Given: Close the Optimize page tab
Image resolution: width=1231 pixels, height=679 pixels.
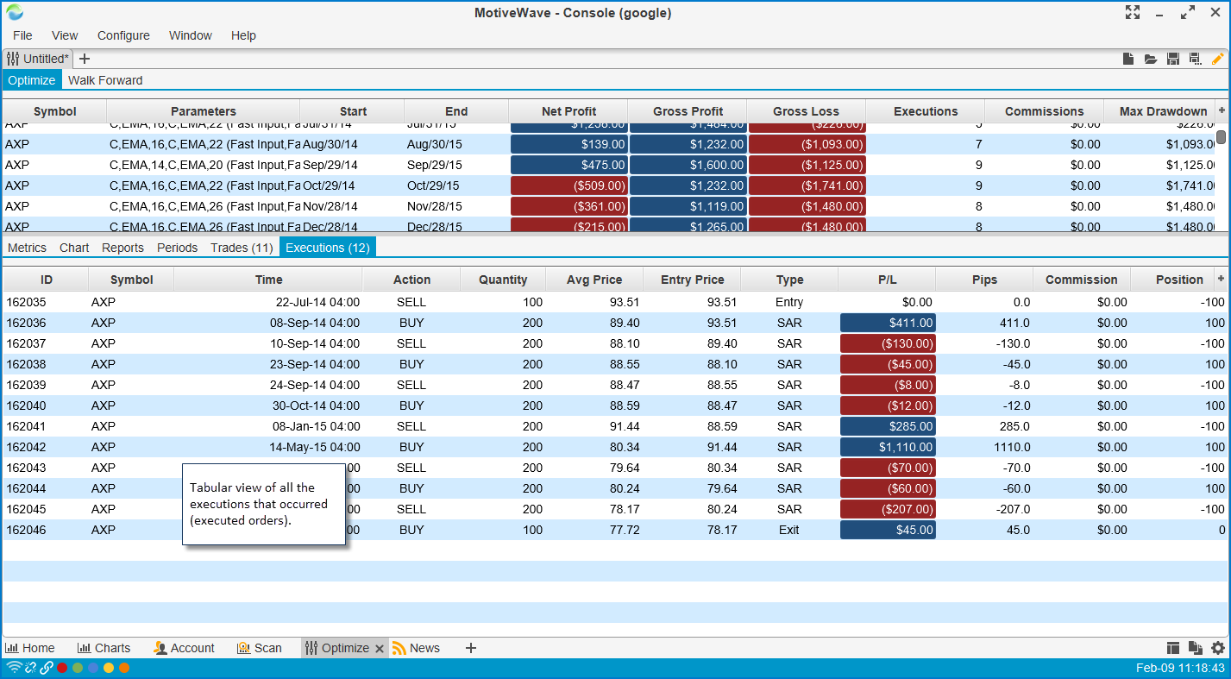Looking at the screenshot, I should 380,649.
